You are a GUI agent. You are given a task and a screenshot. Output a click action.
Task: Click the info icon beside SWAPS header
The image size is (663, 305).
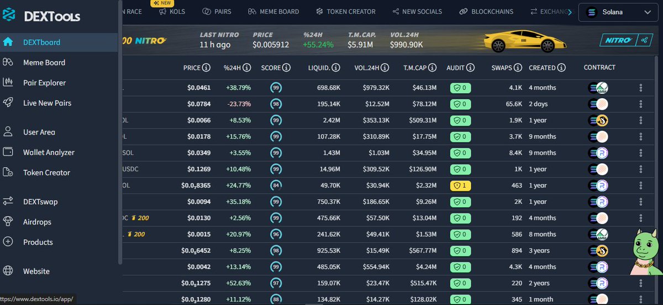518,68
